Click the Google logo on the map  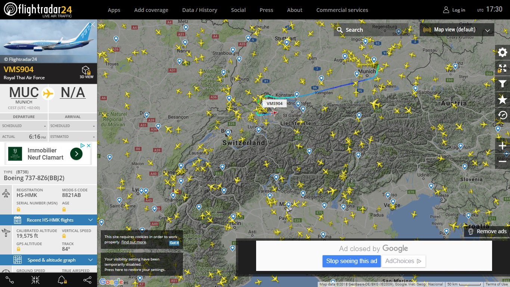[111, 282]
